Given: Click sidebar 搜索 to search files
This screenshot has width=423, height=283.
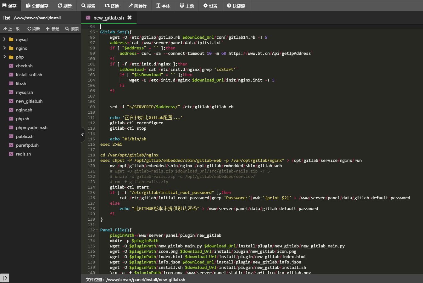Looking at the screenshot, I should pos(72,29).
